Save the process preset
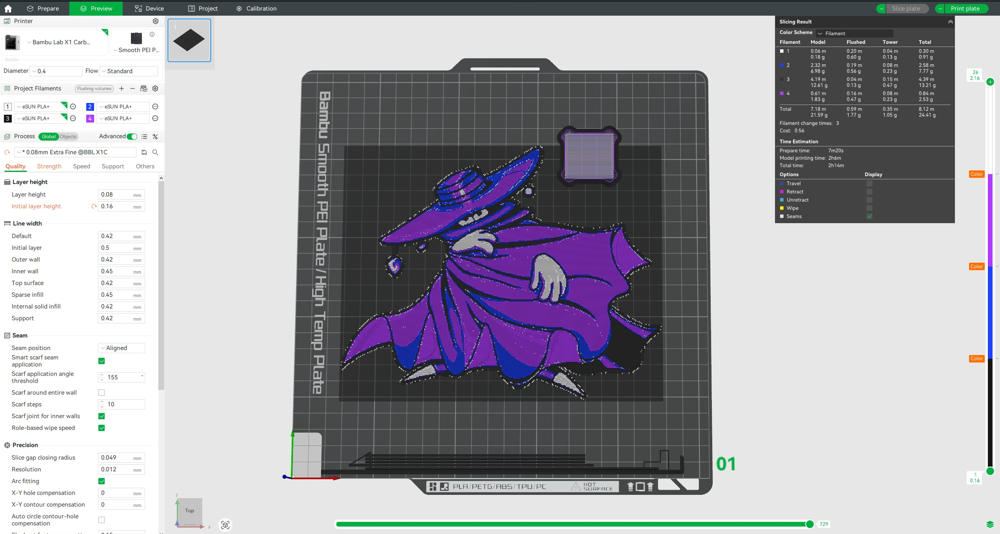This screenshot has width=1000, height=534. click(x=144, y=152)
